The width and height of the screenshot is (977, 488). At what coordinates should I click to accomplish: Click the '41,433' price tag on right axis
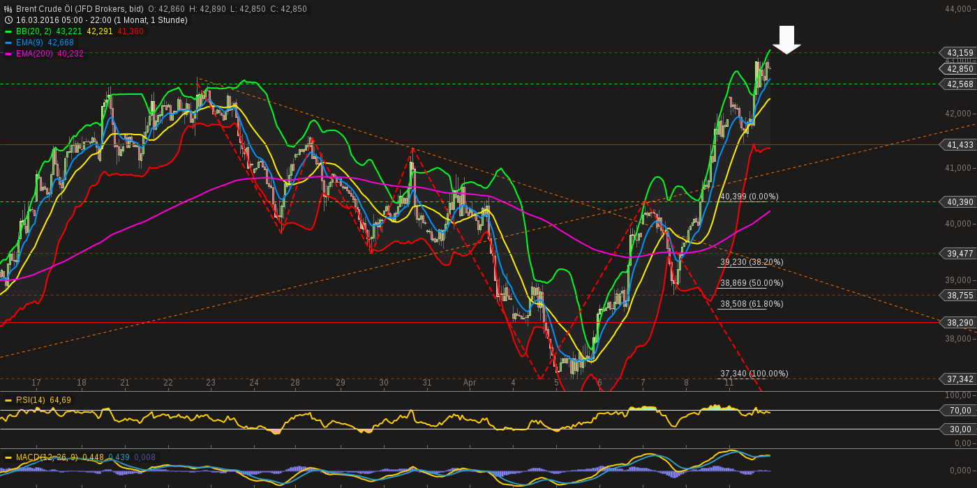point(960,145)
